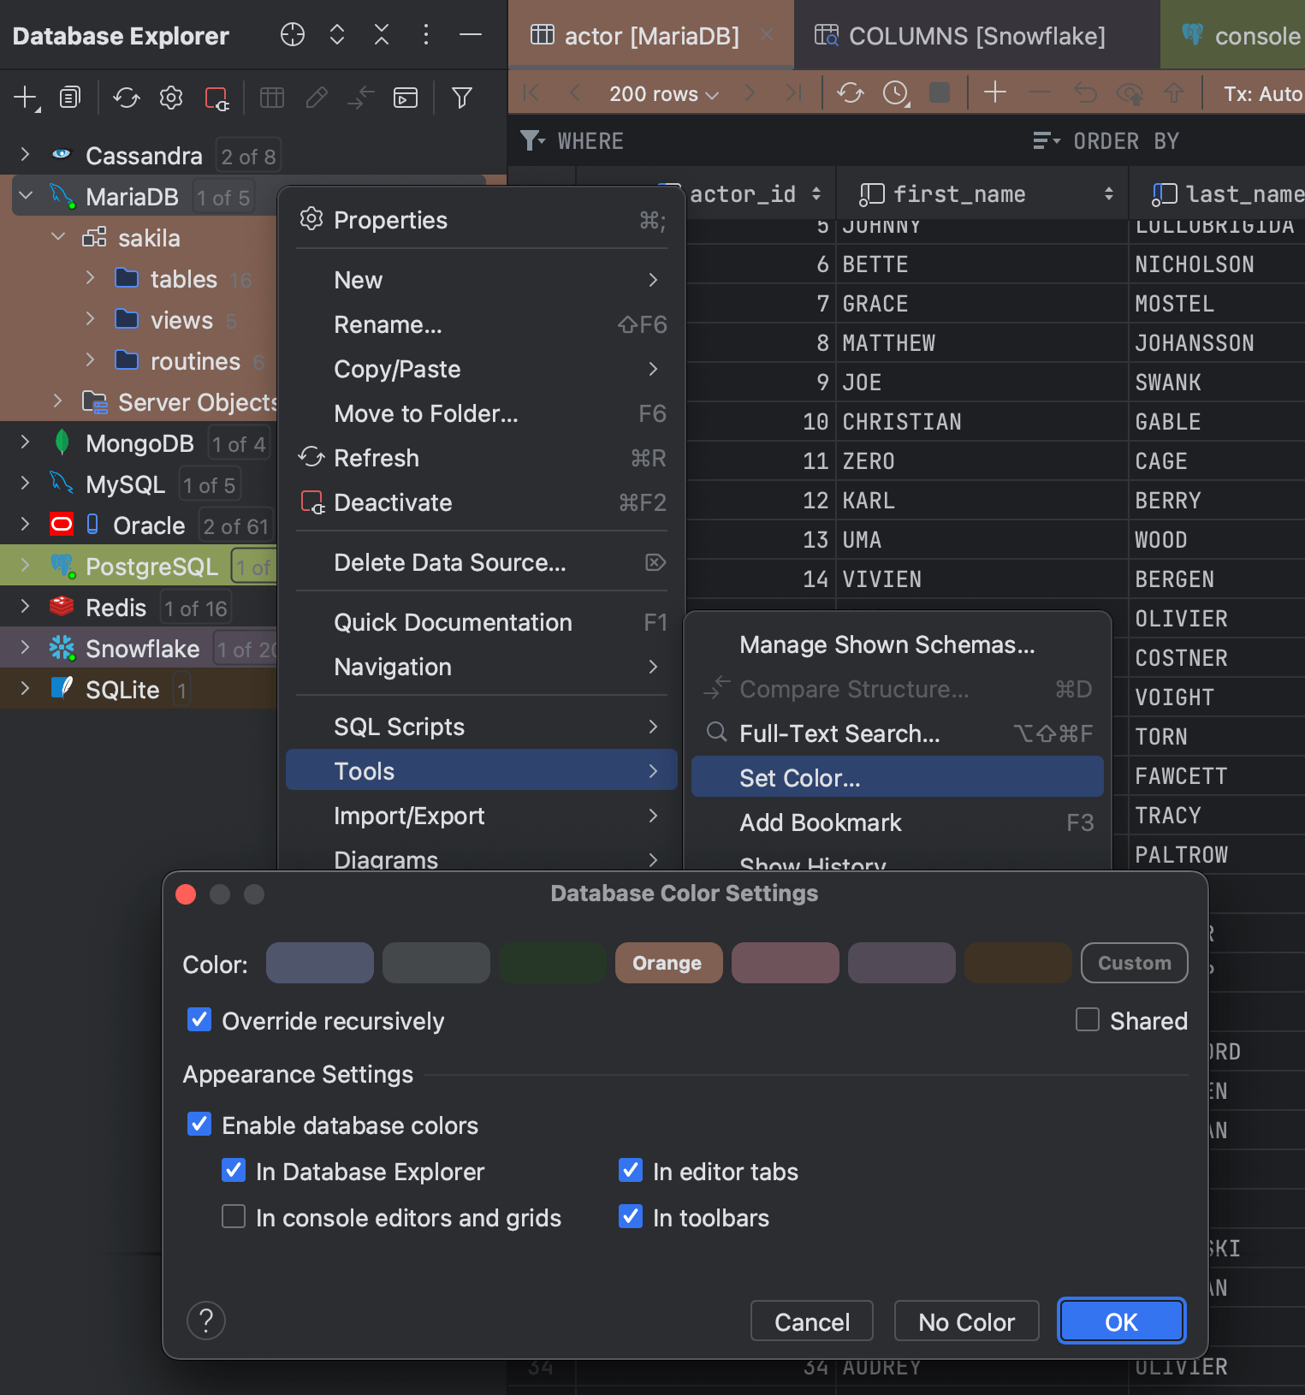The width and height of the screenshot is (1305, 1395).
Task: Click the Cancel button in color dialog
Action: point(811,1321)
